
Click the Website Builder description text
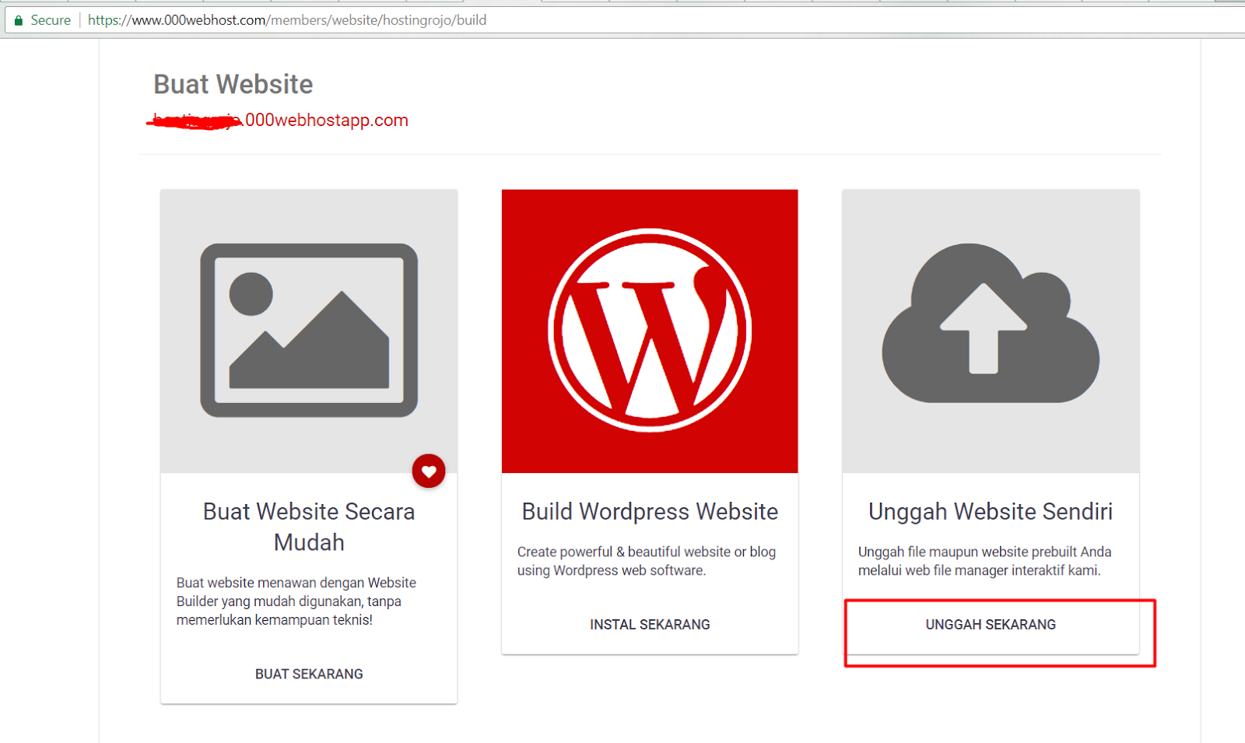(x=296, y=601)
